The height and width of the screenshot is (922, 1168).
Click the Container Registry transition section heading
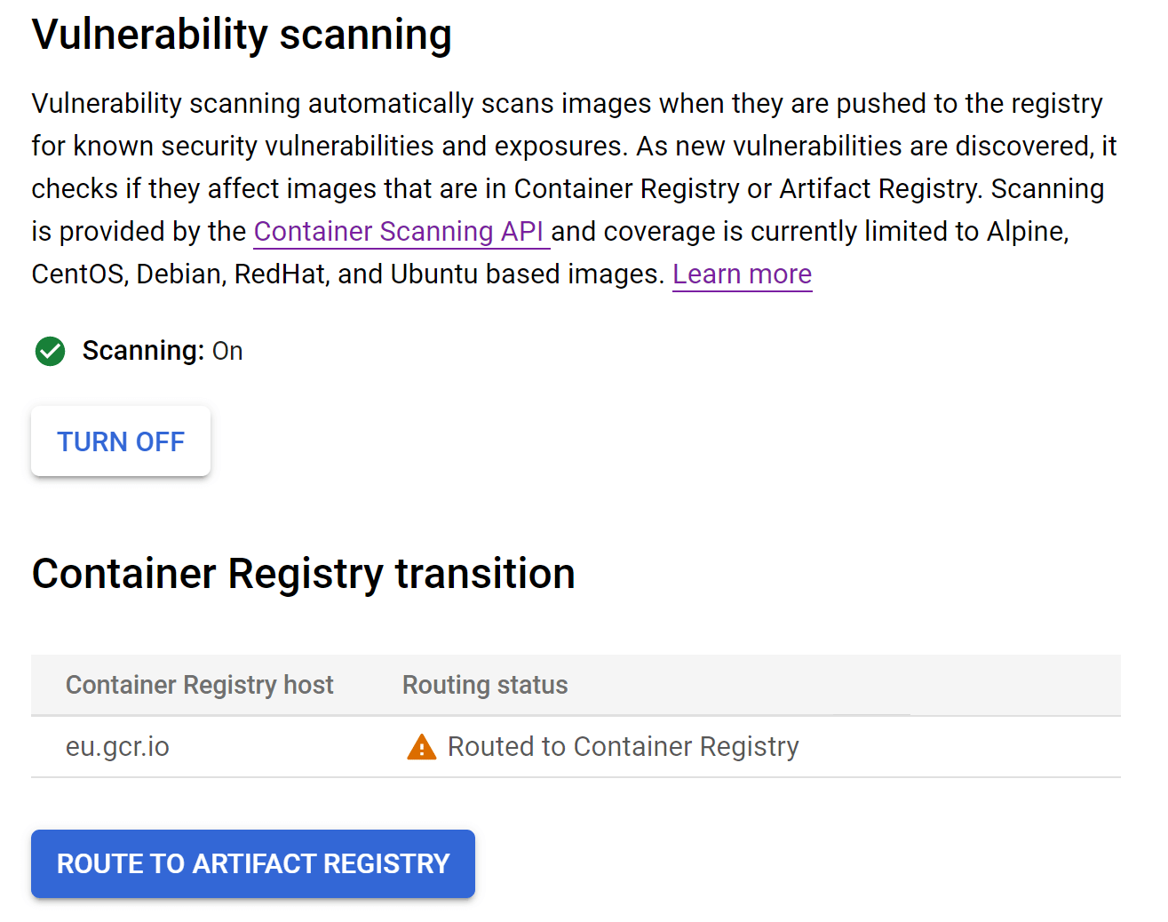(x=303, y=573)
